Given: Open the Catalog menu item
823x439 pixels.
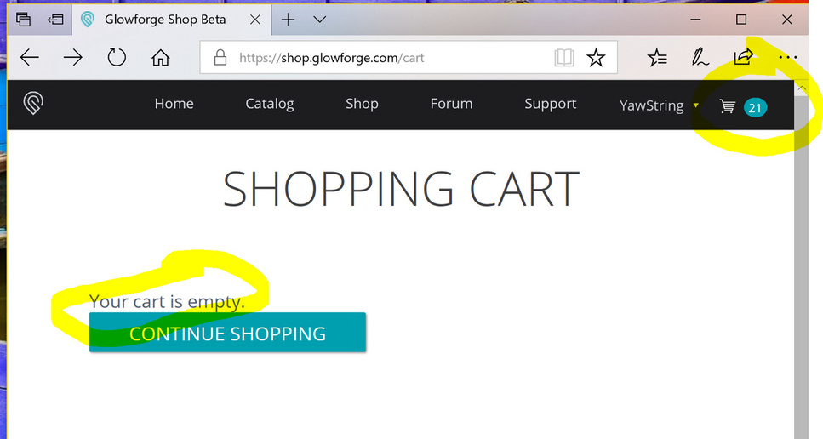Looking at the screenshot, I should click(x=269, y=104).
